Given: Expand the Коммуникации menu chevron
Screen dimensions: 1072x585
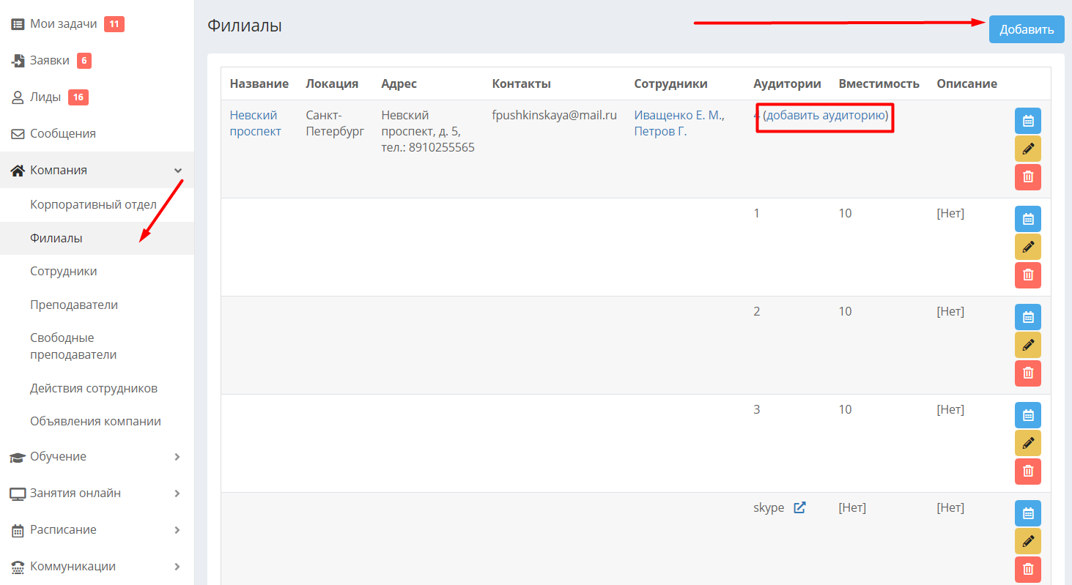Looking at the screenshot, I should 177,566.
